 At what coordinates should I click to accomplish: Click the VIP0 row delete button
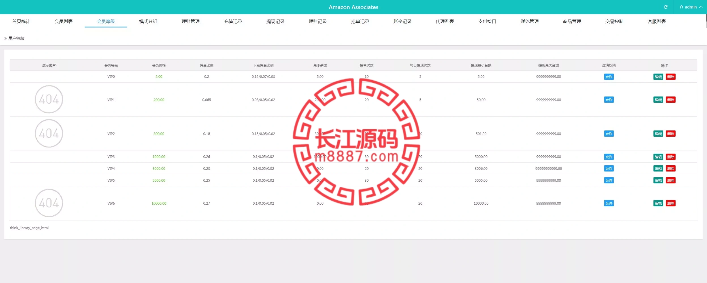670,77
